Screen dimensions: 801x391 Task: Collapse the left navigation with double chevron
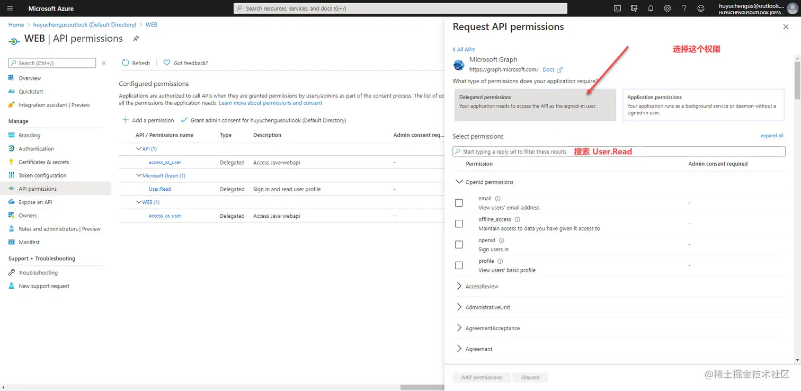104,63
